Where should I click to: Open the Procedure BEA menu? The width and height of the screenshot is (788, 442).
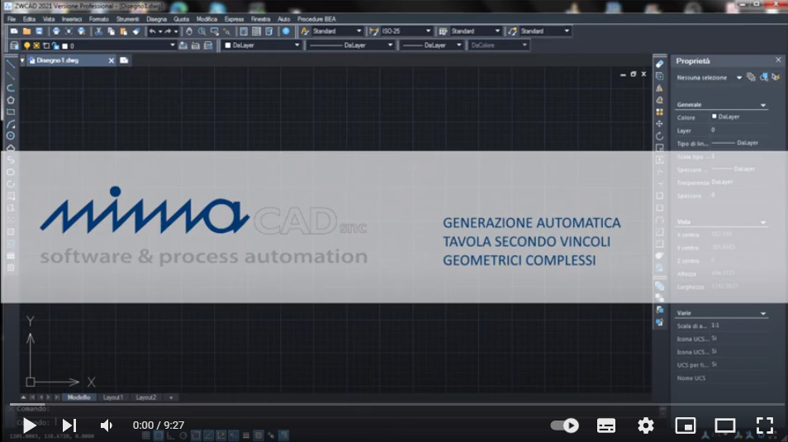[x=316, y=19]
